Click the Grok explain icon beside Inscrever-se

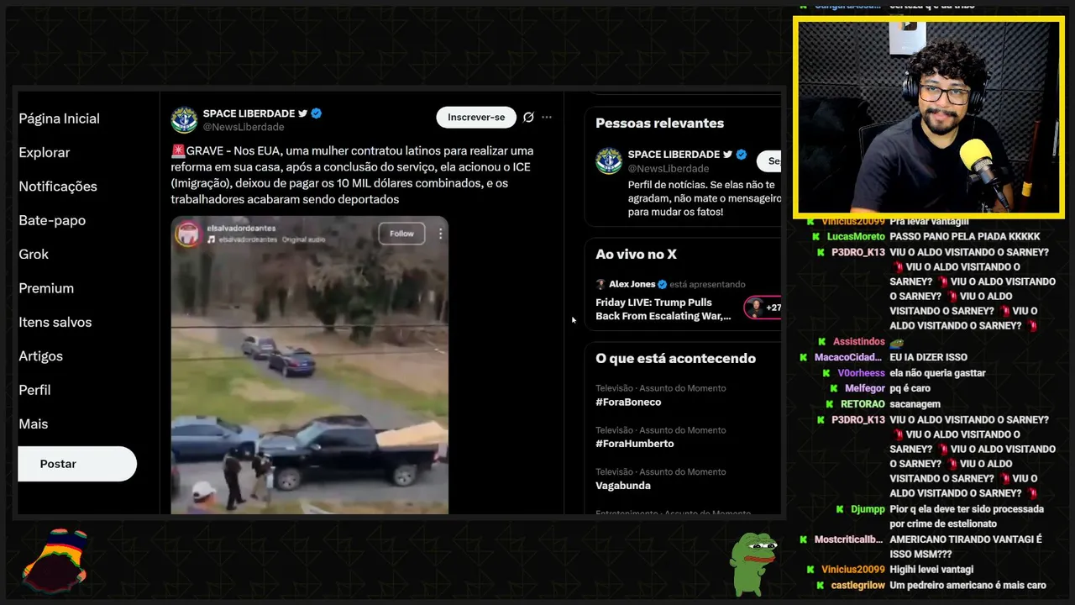click(528, 117)
